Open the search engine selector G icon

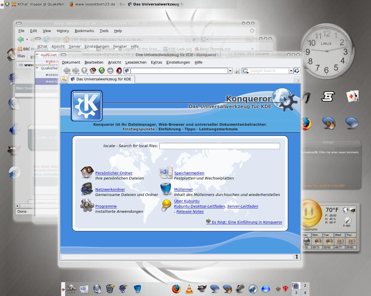[245, 71]
